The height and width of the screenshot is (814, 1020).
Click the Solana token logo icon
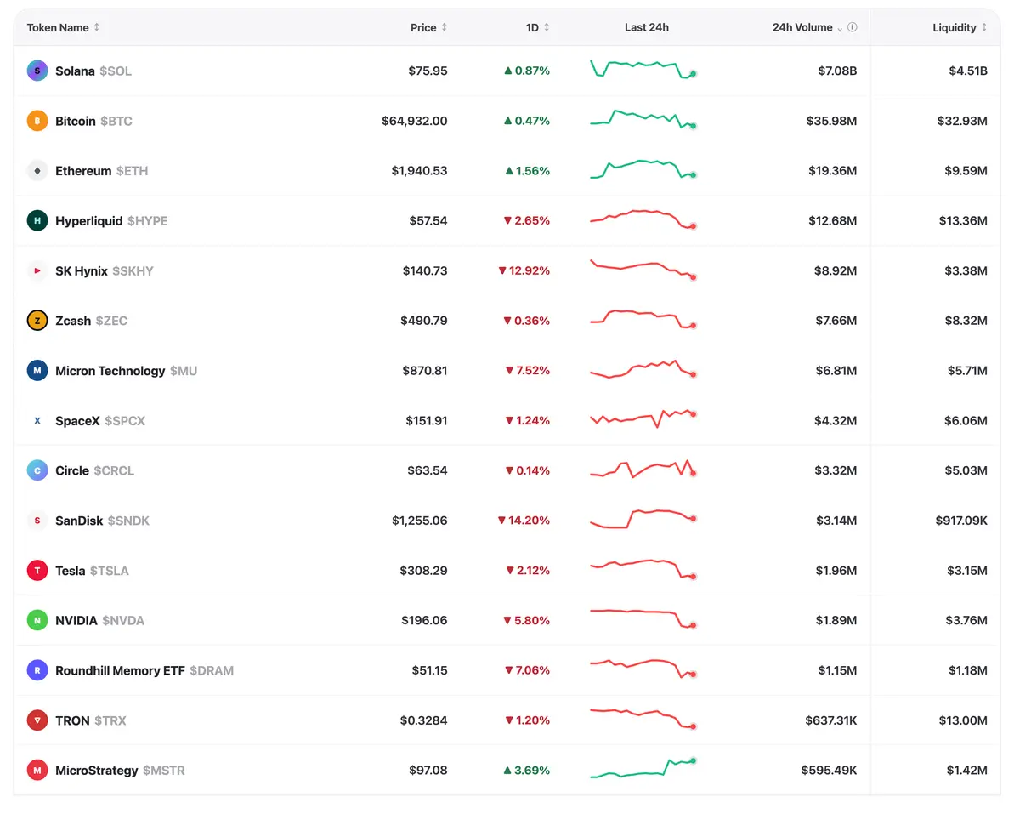click(x=37, y=71)
